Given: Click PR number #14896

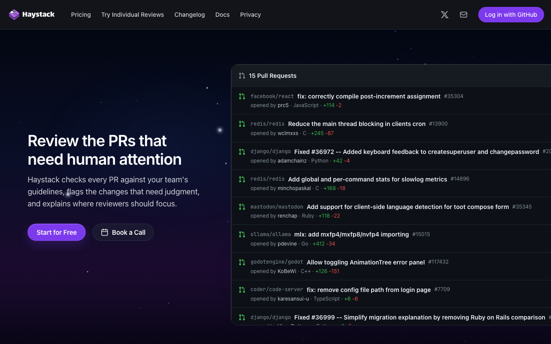Looking at the screenshot, I should [x=460, y=179].
